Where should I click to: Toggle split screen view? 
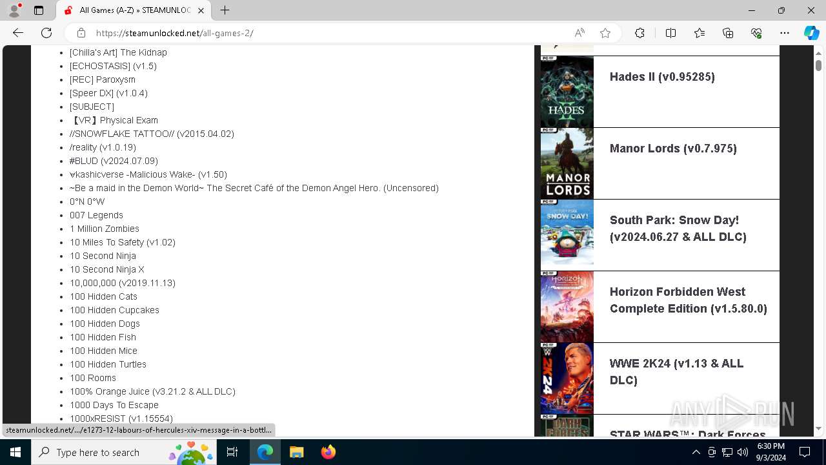pyautogui.click(x=670, y=33)
